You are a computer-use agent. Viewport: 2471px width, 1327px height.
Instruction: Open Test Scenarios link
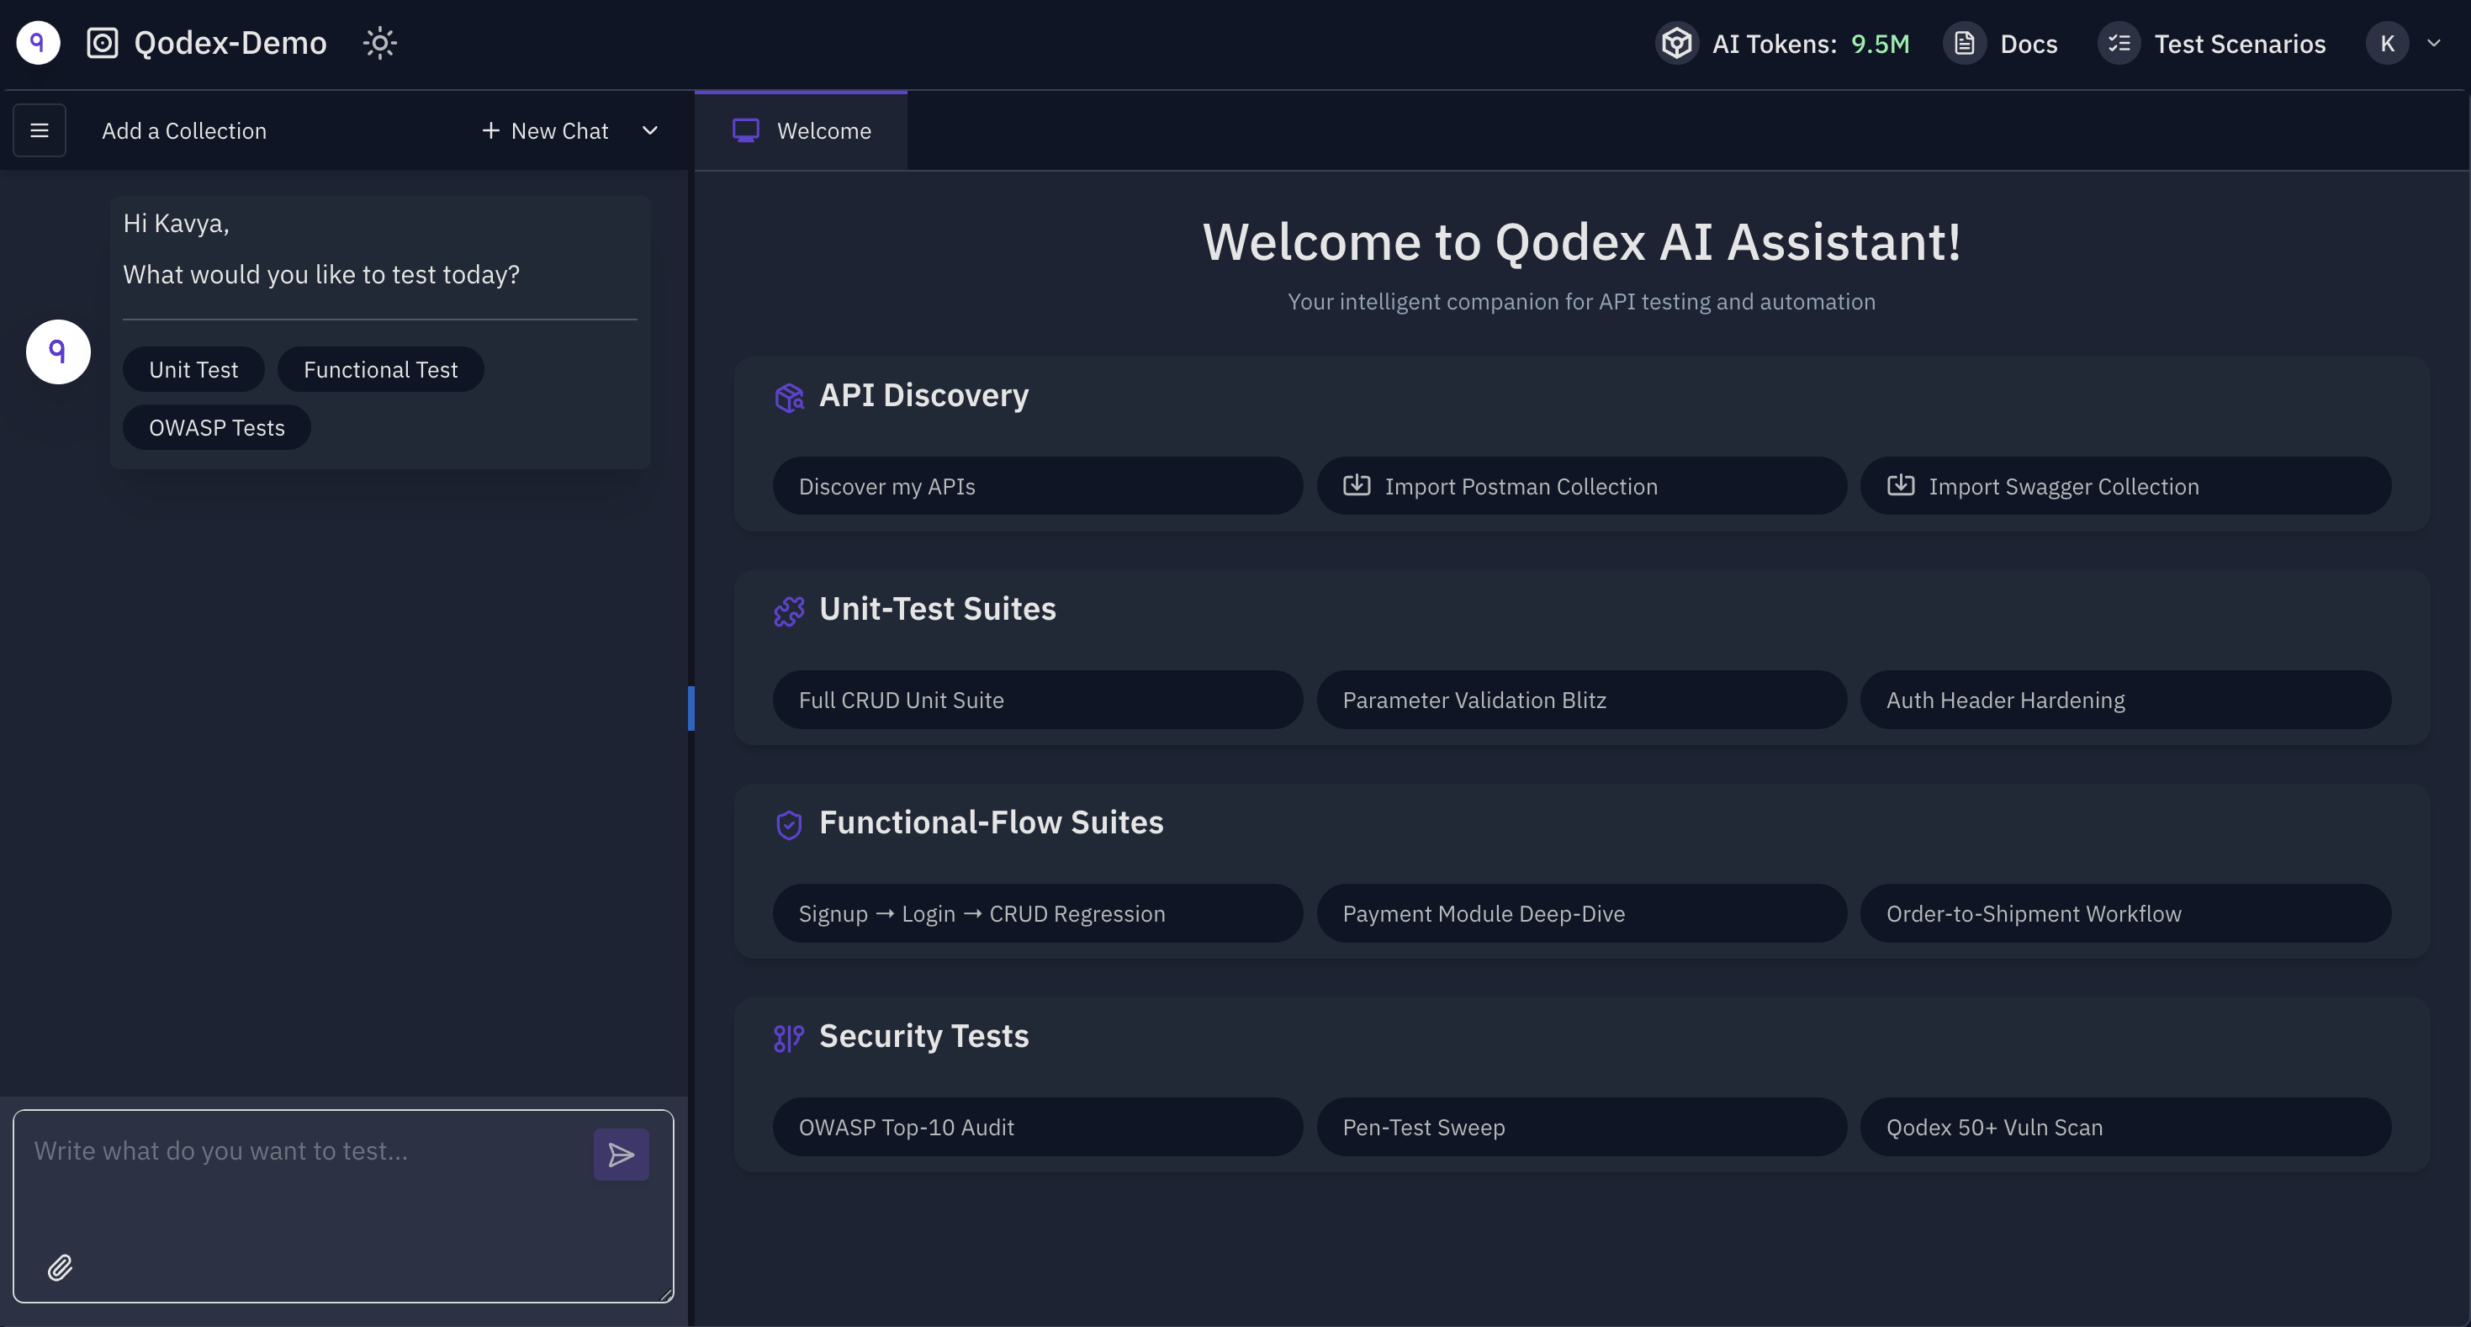click(2240, 44)
